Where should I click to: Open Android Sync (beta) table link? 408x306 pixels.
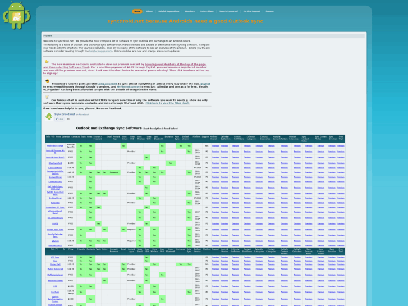pos(55,157)
